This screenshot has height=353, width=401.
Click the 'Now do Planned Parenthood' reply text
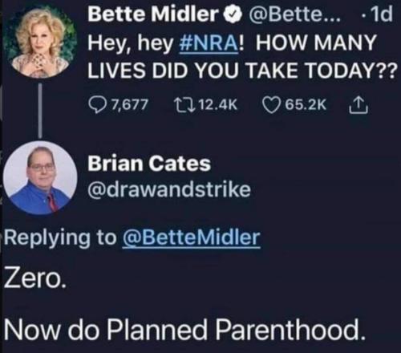click(x=184, y=330)
